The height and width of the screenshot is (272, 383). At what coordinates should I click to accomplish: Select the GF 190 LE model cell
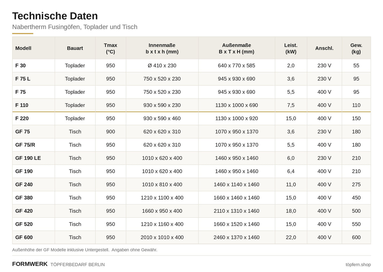[34, 158]
